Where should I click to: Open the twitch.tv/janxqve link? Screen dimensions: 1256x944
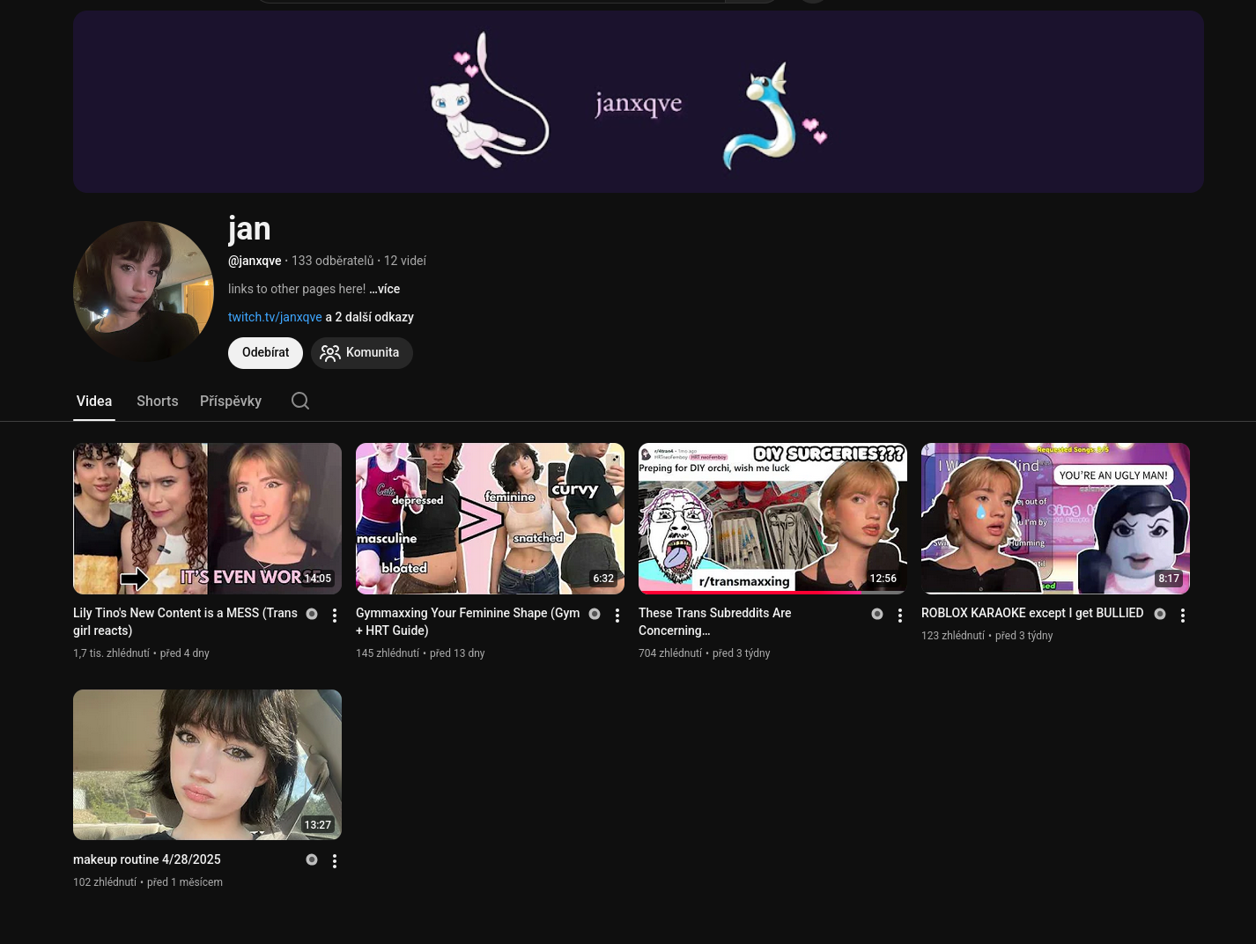(275, 317)
